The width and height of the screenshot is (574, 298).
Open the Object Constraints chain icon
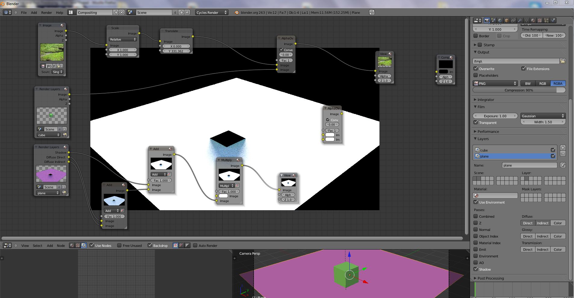click(x=513, y=20)
